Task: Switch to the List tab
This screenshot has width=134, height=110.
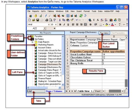Action: point(36,91)
